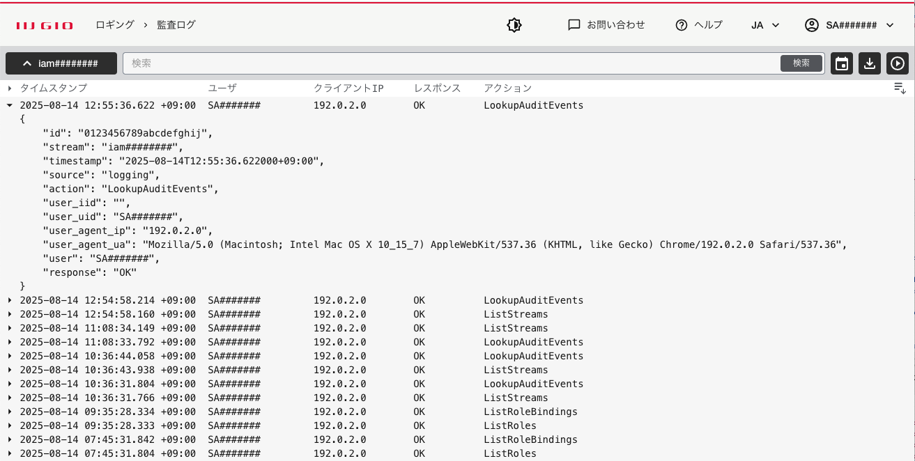Image resolution: width=915 pixels, height=461 pixels.
Task: Click the help question mark icon
Action: tap(682, 25)
